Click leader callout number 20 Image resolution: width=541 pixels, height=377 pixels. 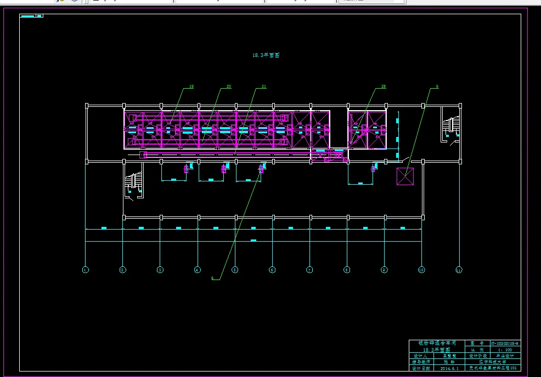[229, 87]
